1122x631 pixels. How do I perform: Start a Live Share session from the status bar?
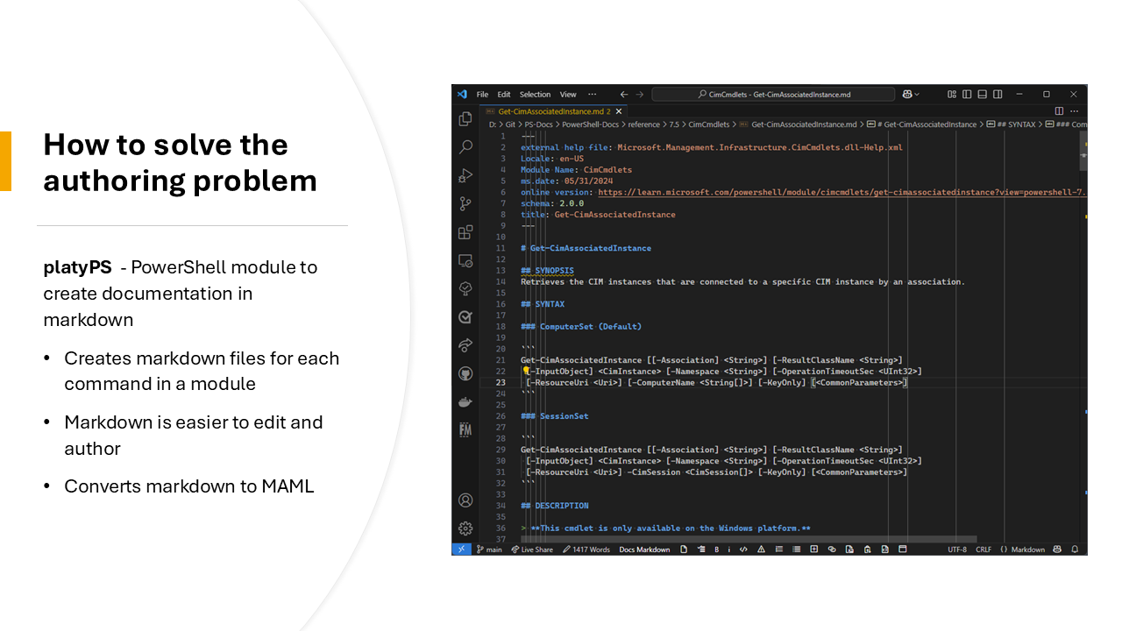[533, 549]
